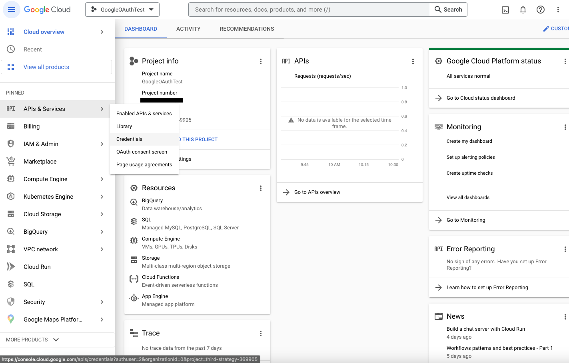
Task: Click the Security shield icon
Action: [11, 302]
